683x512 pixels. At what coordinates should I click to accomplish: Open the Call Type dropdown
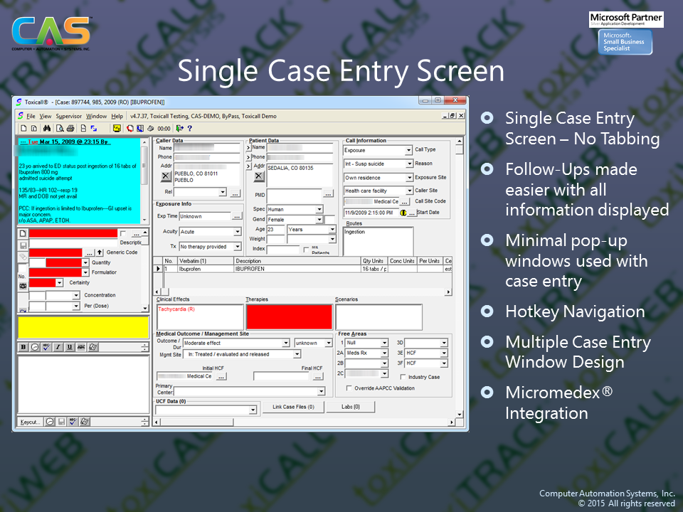click(408, 151)
